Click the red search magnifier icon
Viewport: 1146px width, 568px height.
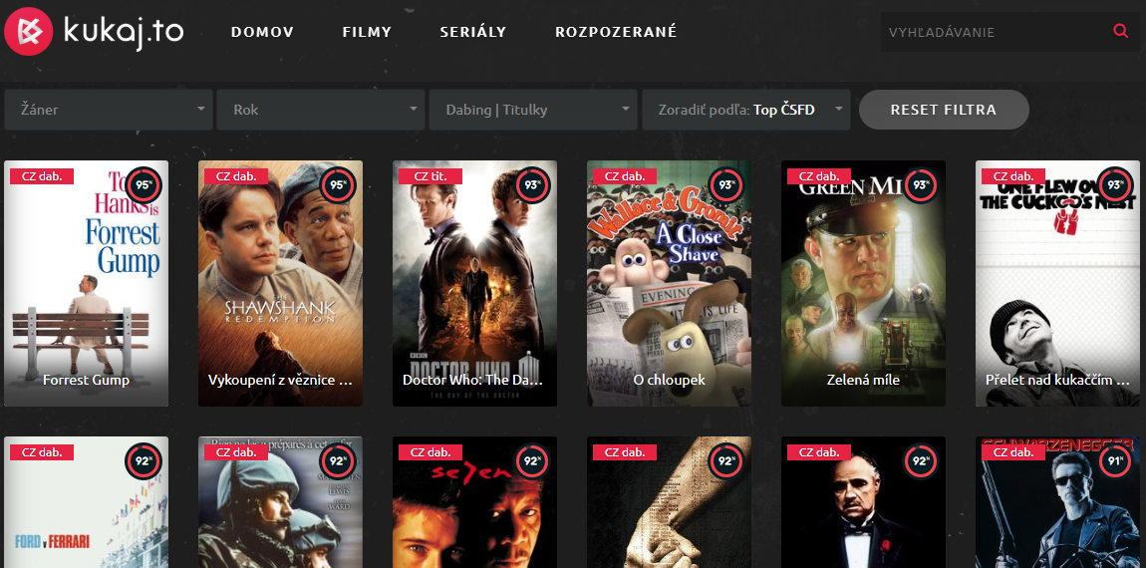pyautogui.click(x=1120, y=32)
